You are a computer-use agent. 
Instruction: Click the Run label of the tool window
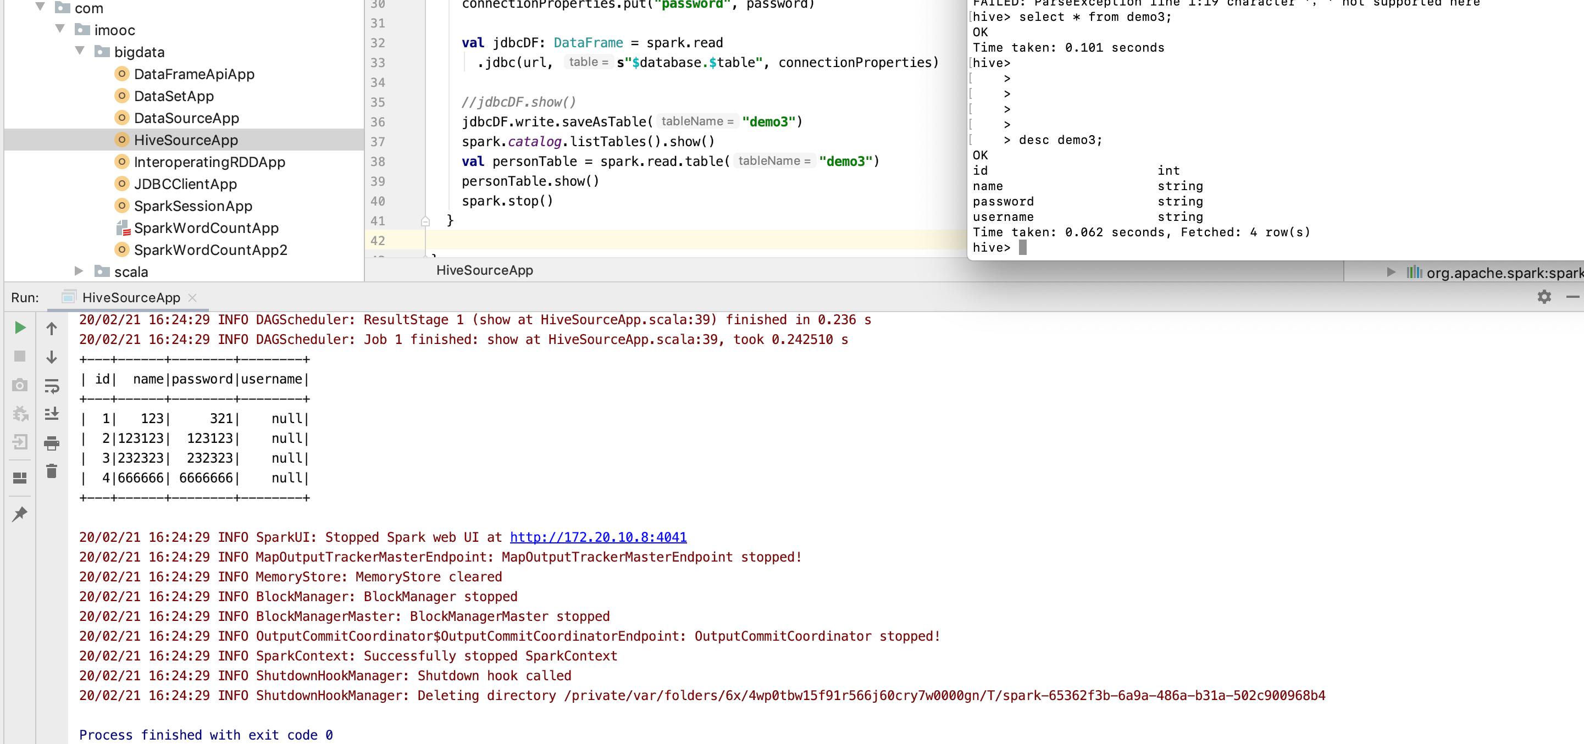[25, 298]
